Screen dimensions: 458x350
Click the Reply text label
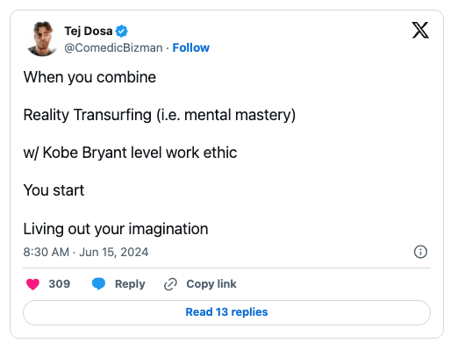(130, 284)
